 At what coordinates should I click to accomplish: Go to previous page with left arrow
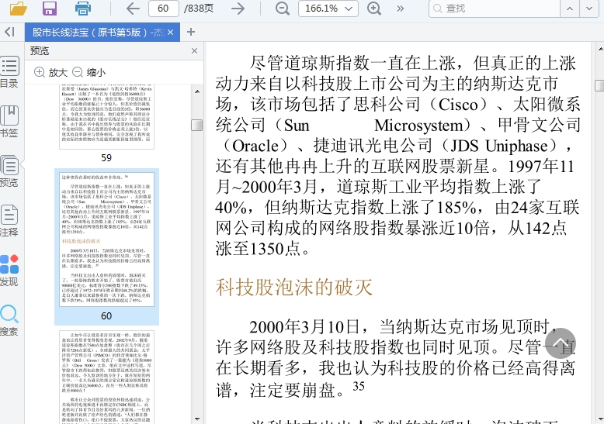pos(133,8)
